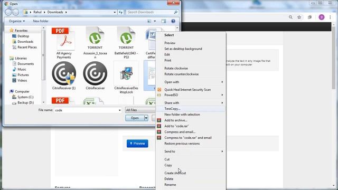This screenshot has width=338, height=190.
Task: Select the second PDF file in bottom row
Action: pos(63,101)
